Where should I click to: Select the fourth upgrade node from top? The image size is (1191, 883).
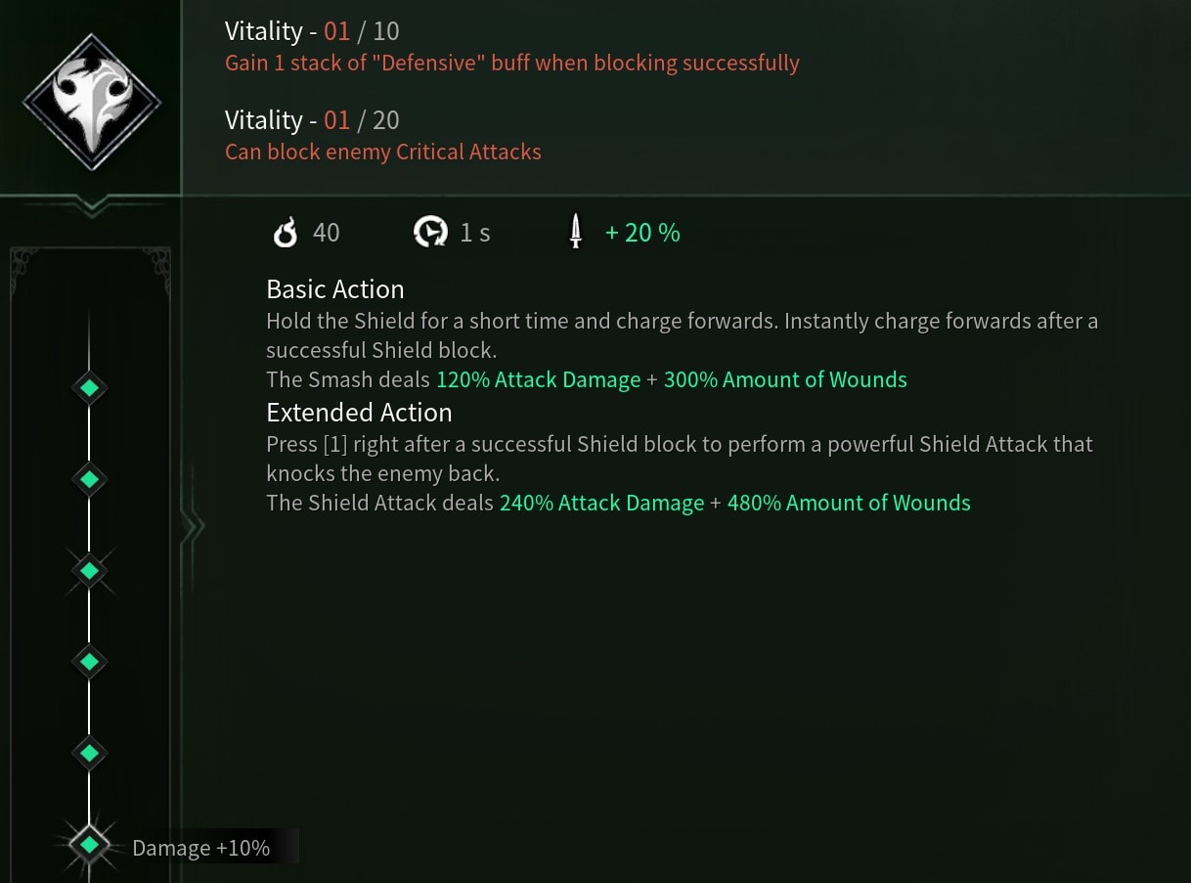[89, 662]
